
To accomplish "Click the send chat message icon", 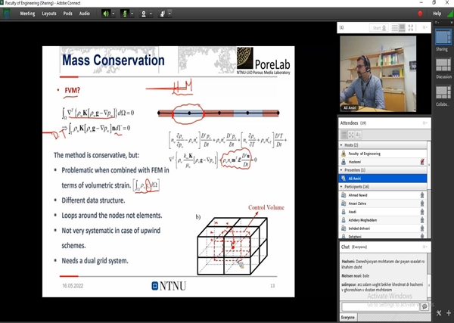I will pyautogui.click(x=424, y=306).
